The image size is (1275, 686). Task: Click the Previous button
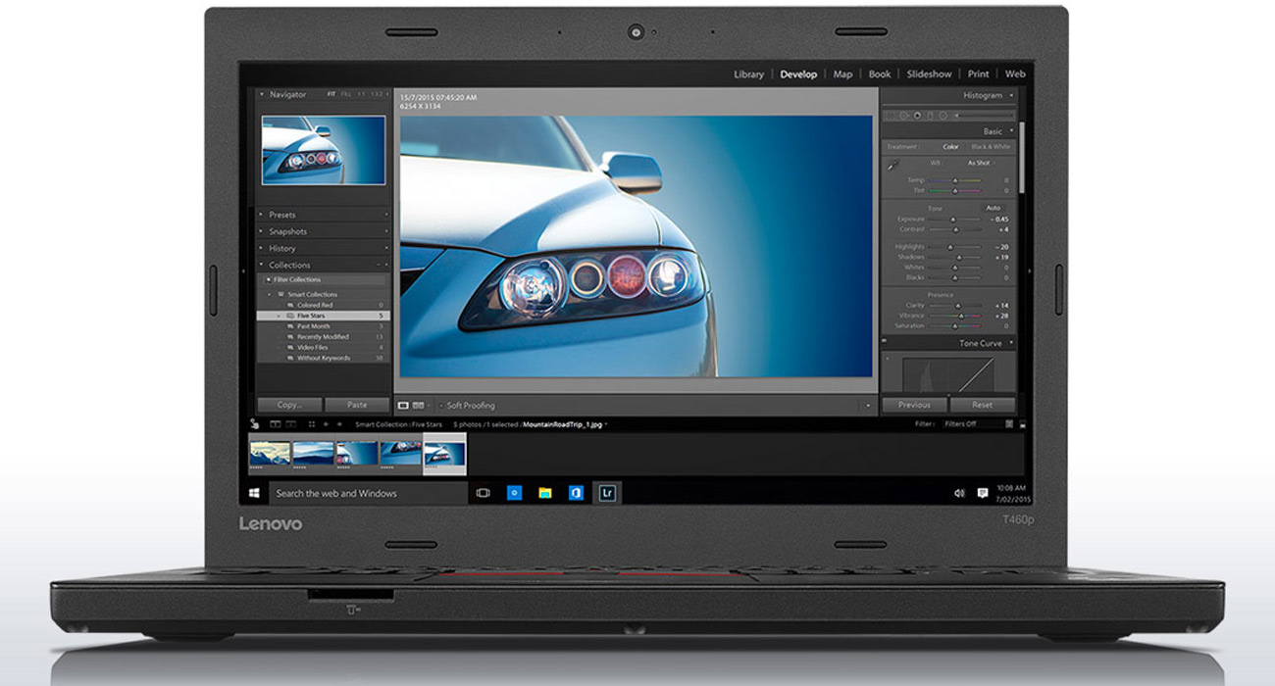(914, 405)
